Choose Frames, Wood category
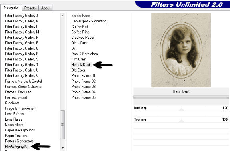 16,97
